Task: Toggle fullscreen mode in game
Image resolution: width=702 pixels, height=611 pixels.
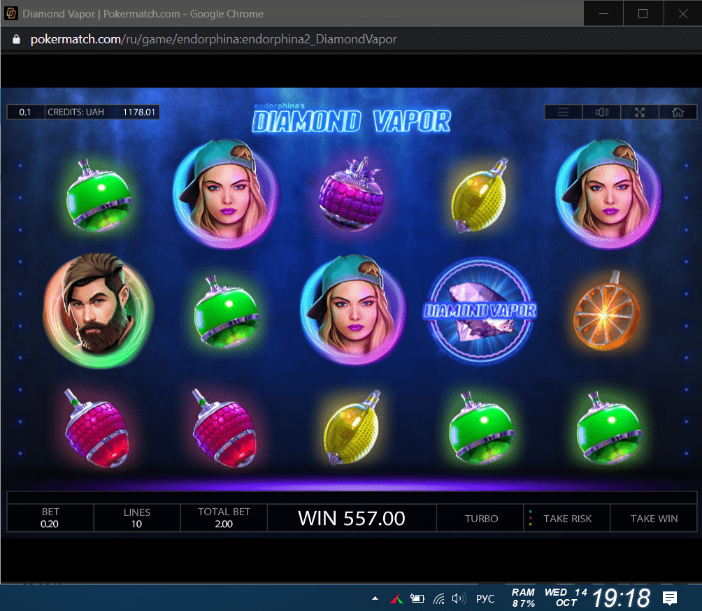Action: tap(640, 112)
